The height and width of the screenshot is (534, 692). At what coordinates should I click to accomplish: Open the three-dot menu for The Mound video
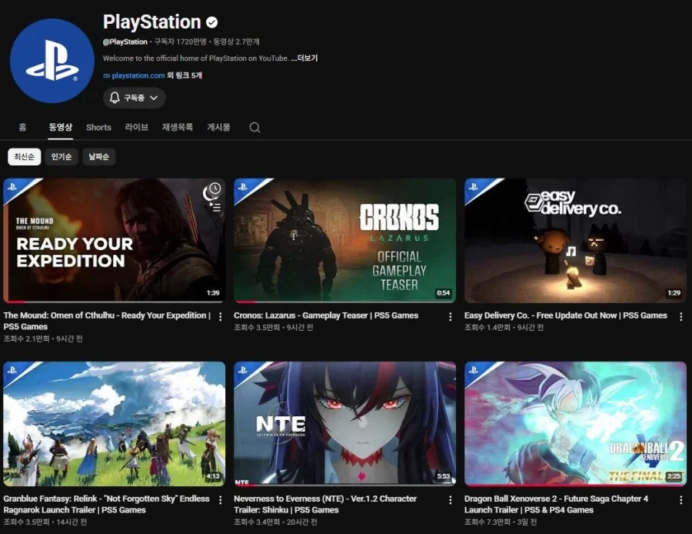coord(220,317)
